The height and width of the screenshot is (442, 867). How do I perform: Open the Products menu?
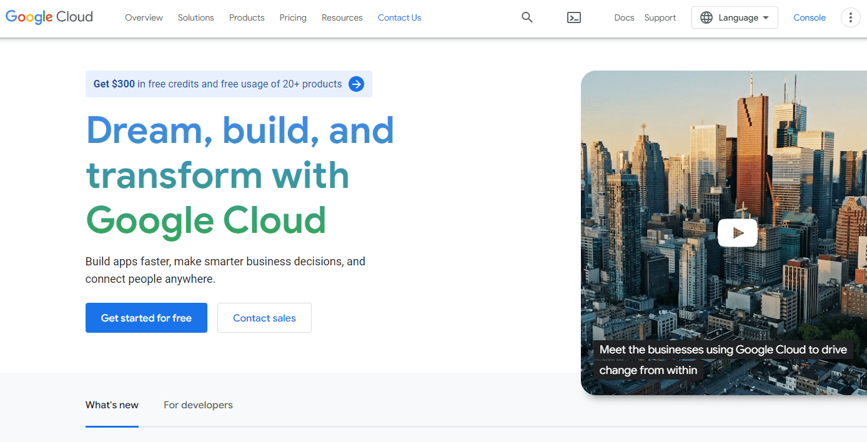click(x=247, y=17)
